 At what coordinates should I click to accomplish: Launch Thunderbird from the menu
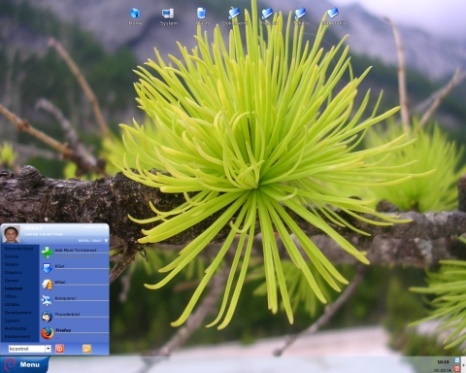point(75,317)
